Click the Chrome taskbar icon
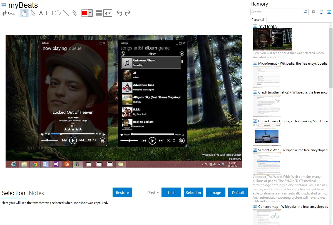Image resolution: width=333 pixels, height=225 pixels. pos(35,164)
